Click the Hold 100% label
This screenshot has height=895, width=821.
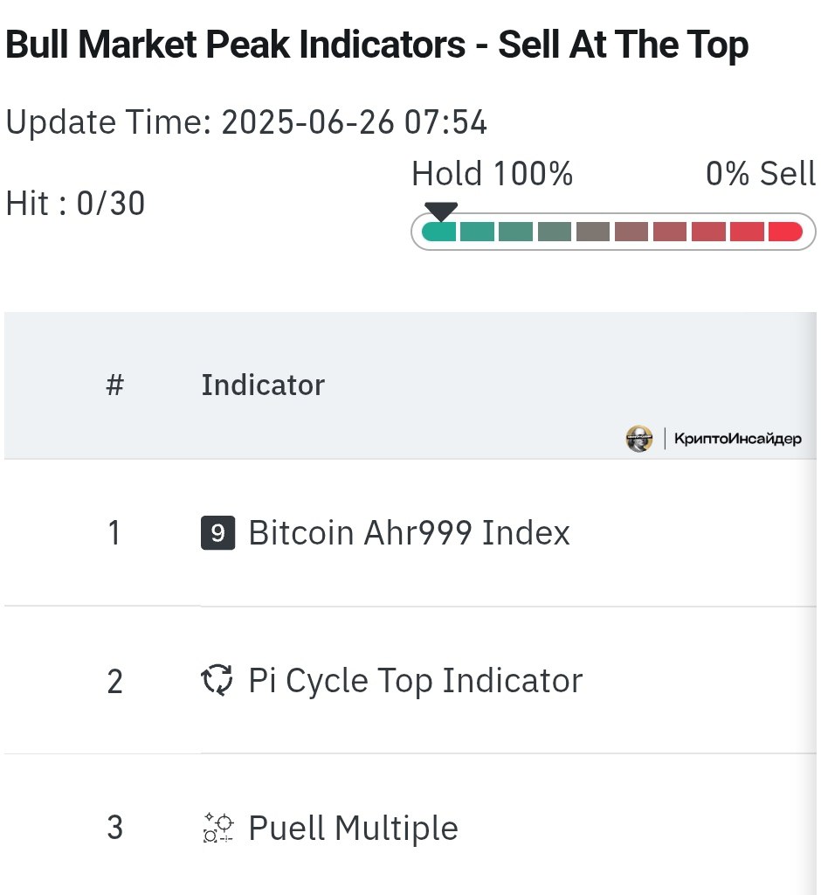[x=492, y=174]
